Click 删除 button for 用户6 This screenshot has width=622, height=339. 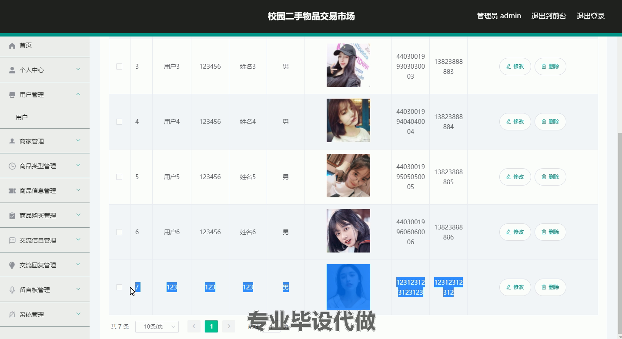(x=550, y=232)
